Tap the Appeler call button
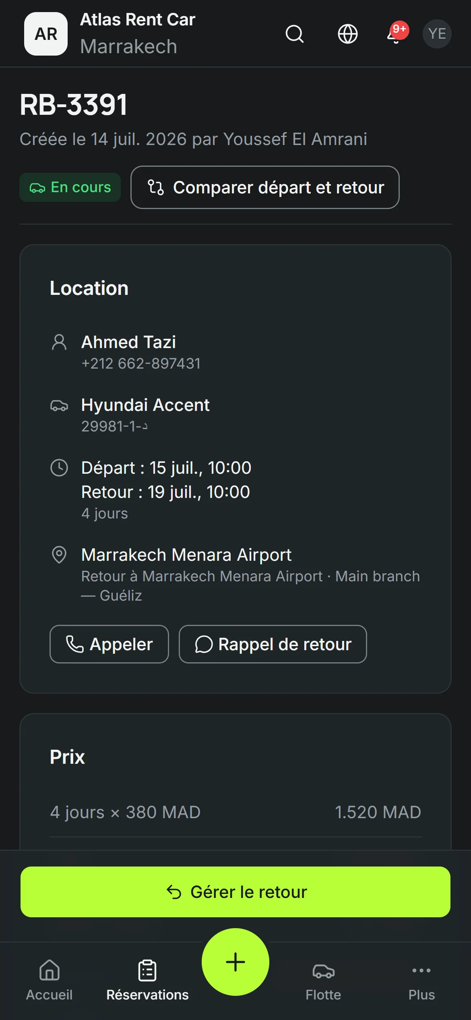Image resolution: width=471 pixels, height=1020 pixels. (x=109, y=644)
